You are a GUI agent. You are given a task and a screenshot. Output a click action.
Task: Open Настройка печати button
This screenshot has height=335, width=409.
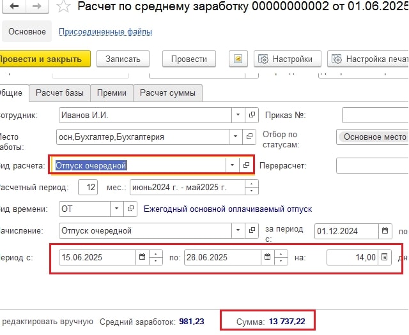pos(368,59)
